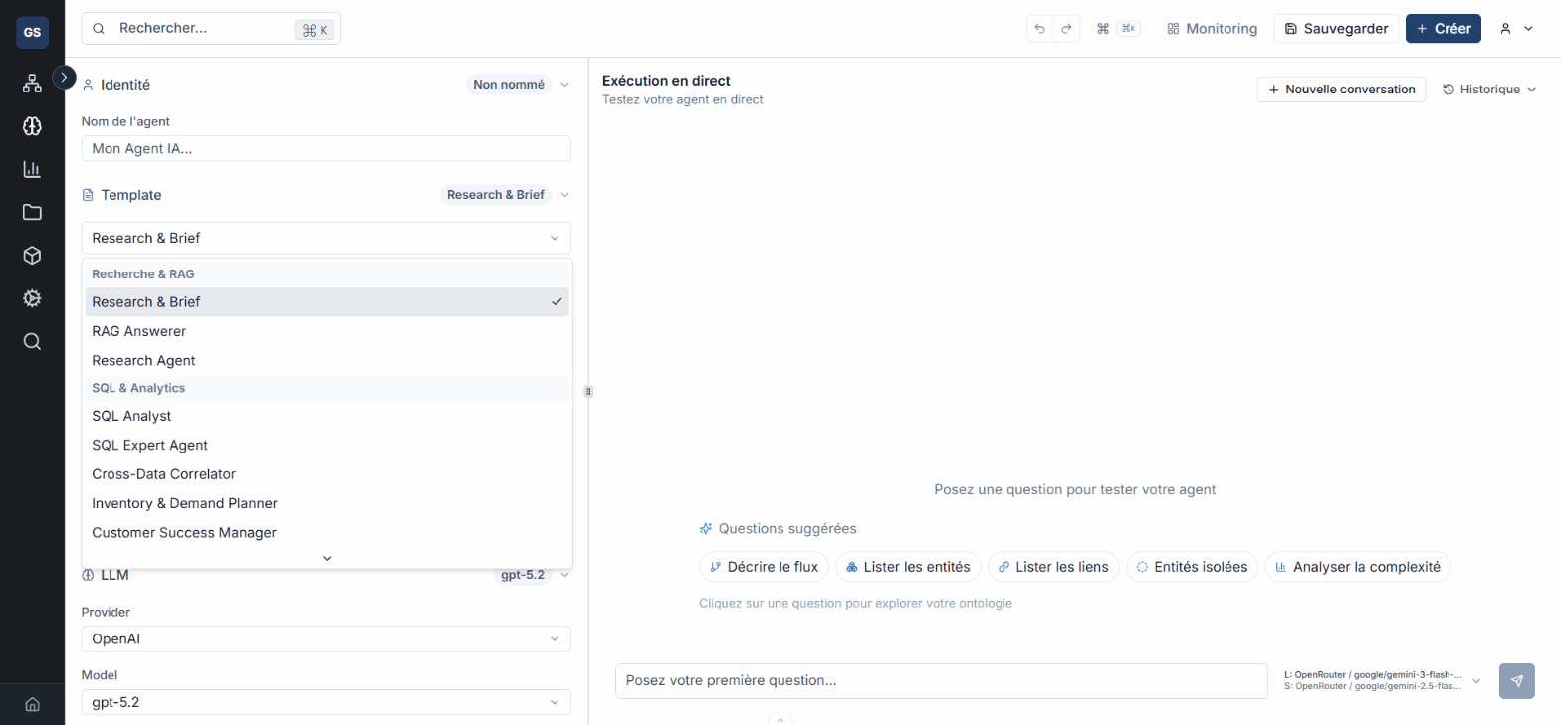The height and width of the screenshot is (725, 1561).
Task: Open the Provider OpenAI dropdown
Action: (326, 638)
